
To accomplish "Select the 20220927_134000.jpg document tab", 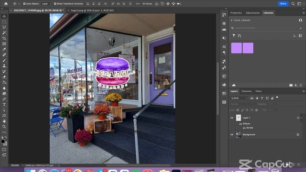I will click(x=39, y=11).
